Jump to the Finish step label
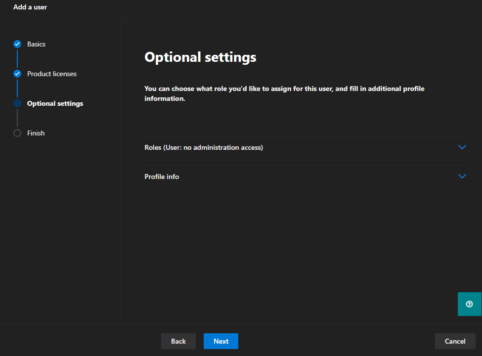The height and width of the screenshot is (356, 482). (x=36, y=133)
